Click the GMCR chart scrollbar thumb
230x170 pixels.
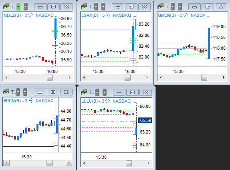(204, 77)
